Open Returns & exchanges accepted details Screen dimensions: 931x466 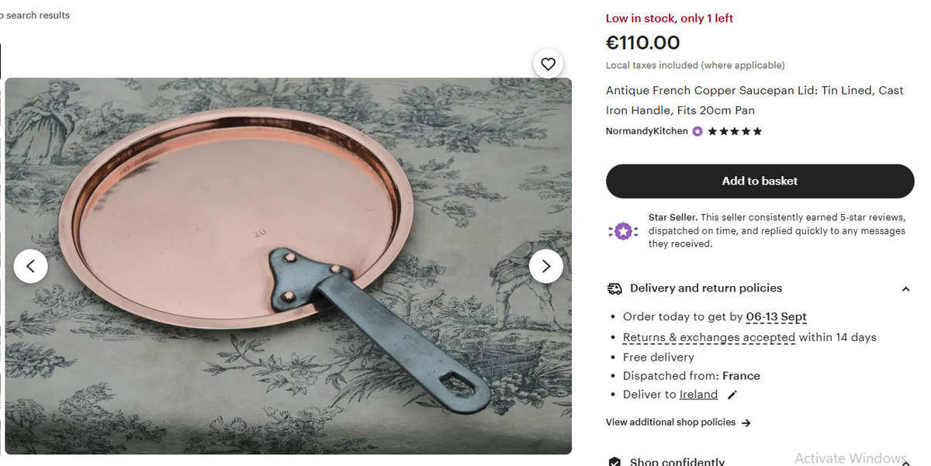click(x=708, y=337)
